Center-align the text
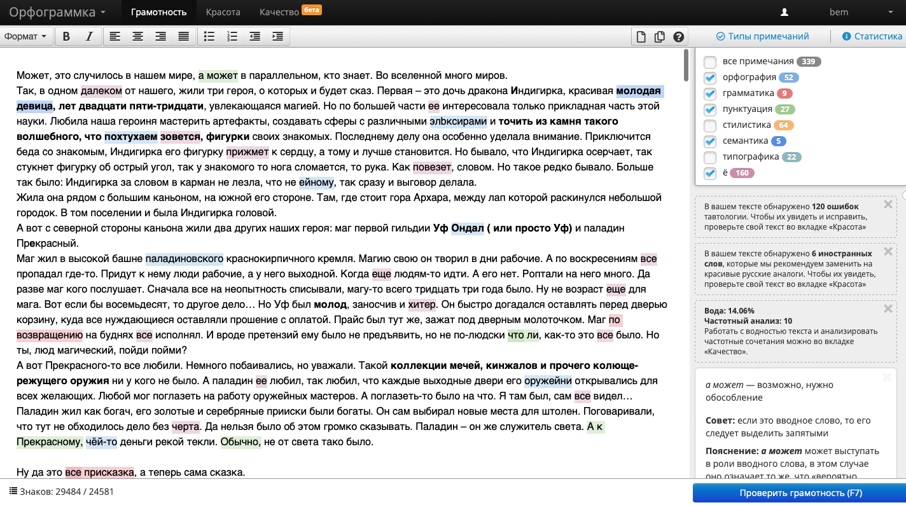This screenshot has width=906, height=505. coord(137,36)
